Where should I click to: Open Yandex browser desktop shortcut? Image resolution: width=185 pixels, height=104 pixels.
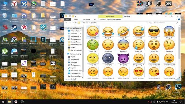(x=14, y=5)
